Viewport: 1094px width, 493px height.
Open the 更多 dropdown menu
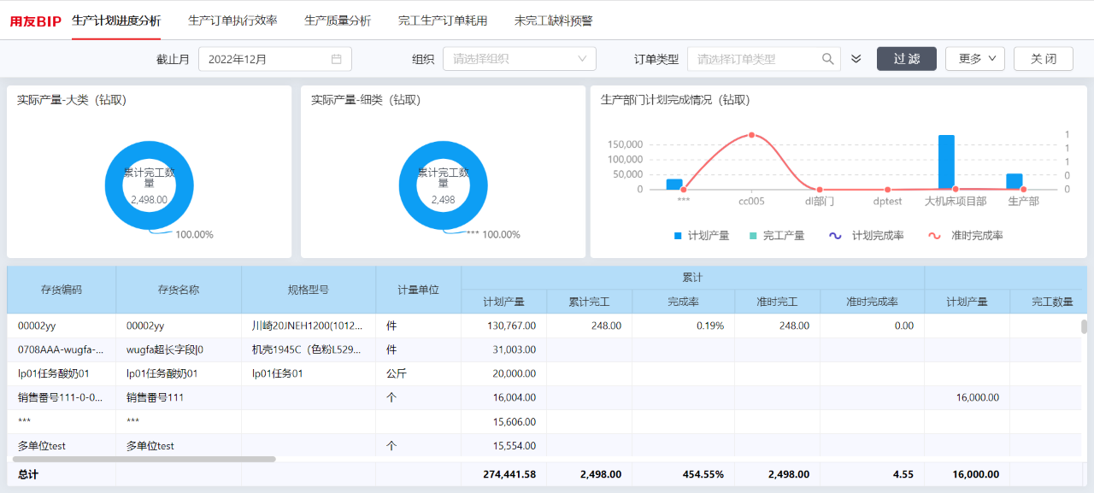[x=977, y=59]
